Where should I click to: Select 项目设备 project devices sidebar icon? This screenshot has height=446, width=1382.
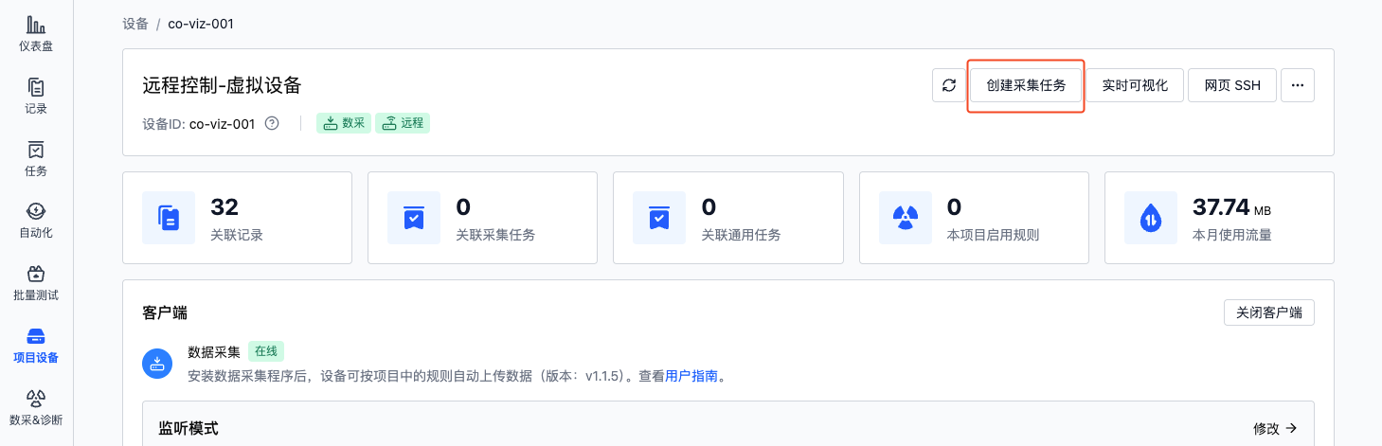(36, 346)
